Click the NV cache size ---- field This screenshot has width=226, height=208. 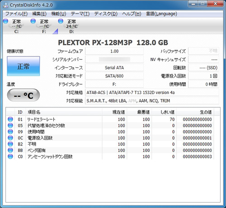(x=203, y=59)
